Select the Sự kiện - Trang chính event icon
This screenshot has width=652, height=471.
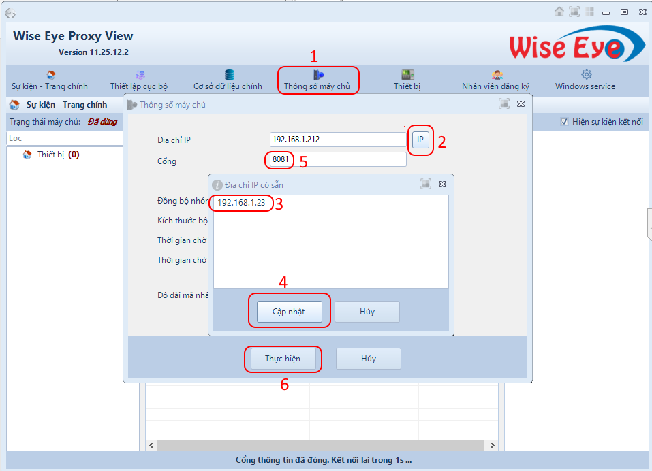[50, 74]
